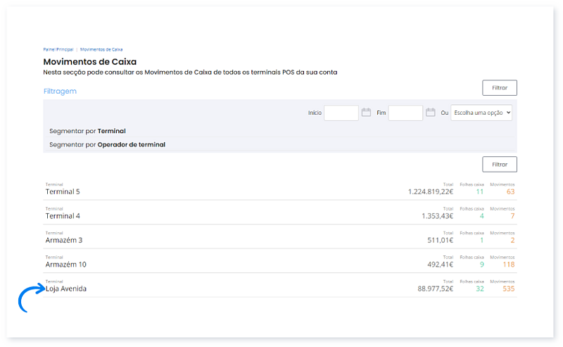Expand Segmentar por Operador de terminal
563x347 pixels.
pyautogui.click(x=107, y=144)
